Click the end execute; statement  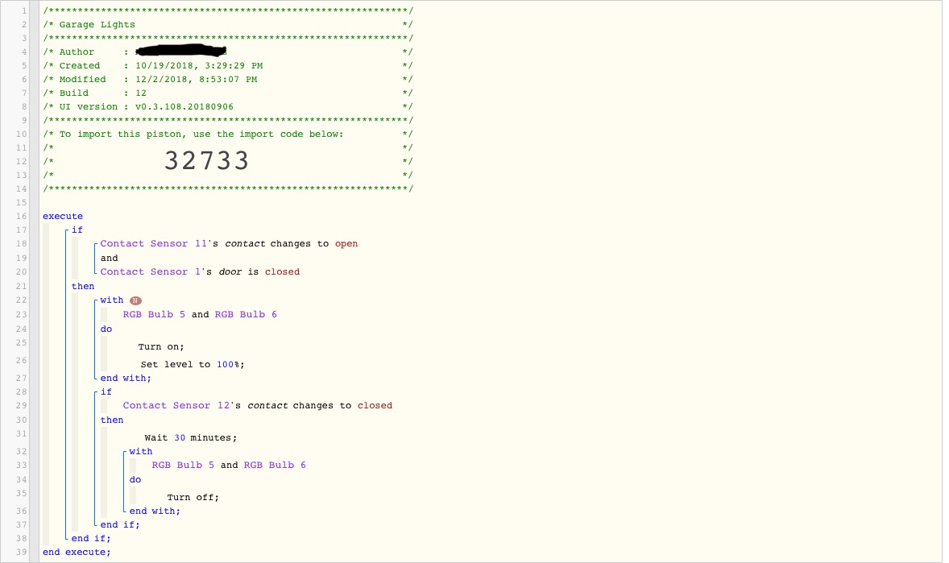pyautogui.click(x=77, y=552)
